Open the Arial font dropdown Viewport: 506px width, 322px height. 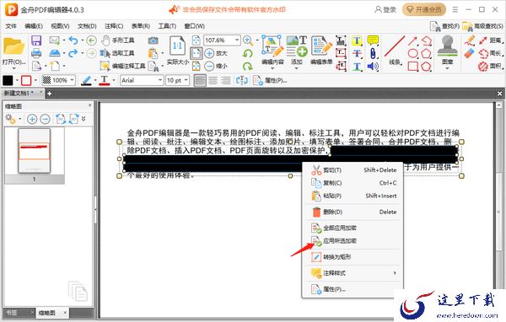pos(159,80)
